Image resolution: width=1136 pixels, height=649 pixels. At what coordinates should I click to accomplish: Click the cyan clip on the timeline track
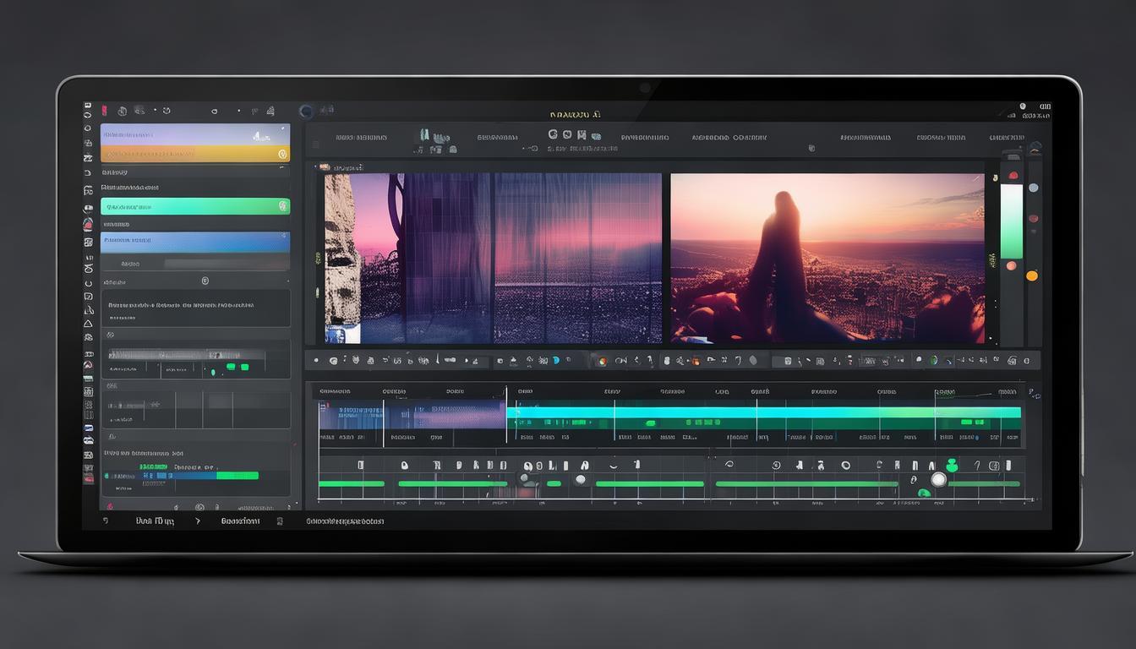pyautogui.click(x=761, y=412)
